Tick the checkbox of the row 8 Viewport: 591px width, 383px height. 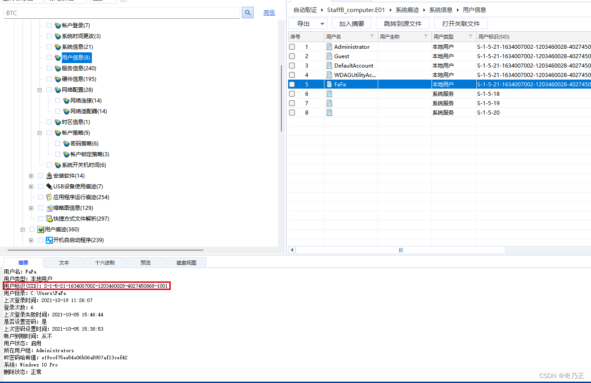tap(292, 112)
